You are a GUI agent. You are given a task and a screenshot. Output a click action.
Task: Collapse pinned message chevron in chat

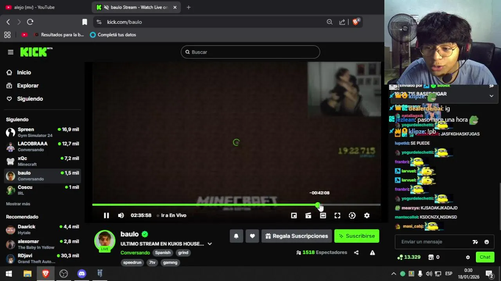point(492,96)
